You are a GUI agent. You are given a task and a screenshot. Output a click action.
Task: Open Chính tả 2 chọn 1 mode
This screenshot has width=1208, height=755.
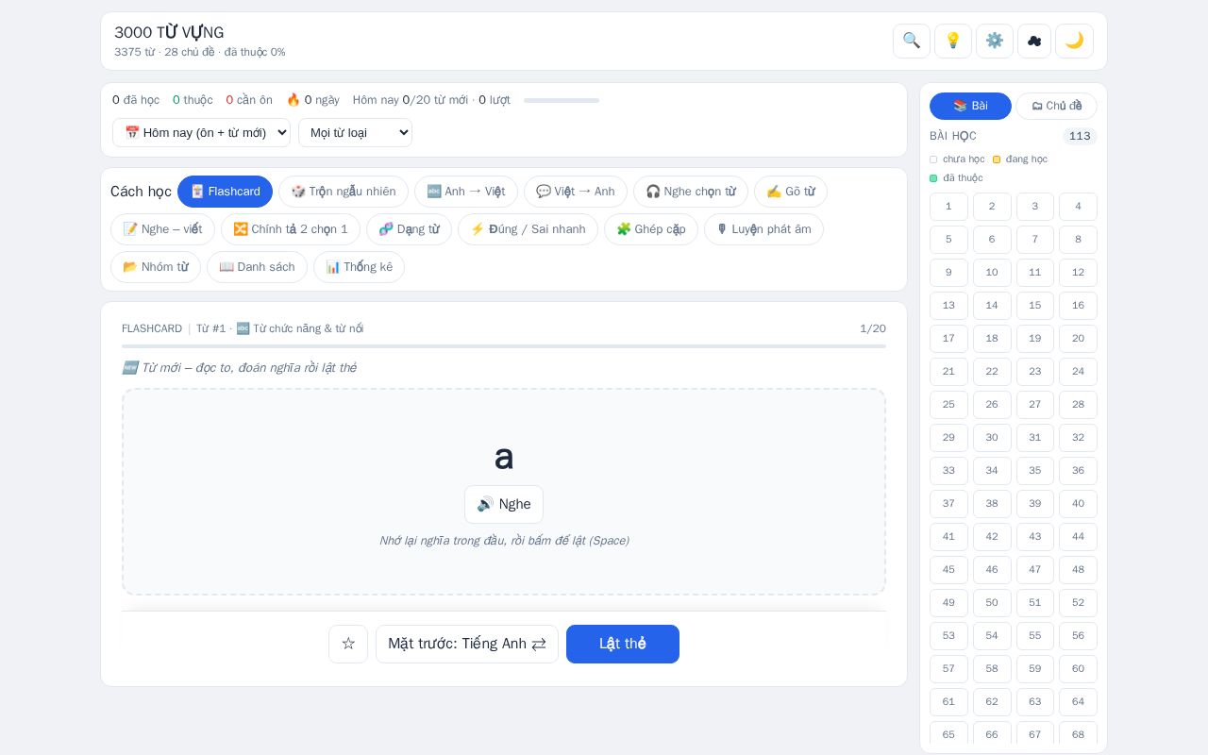(291, 229)
